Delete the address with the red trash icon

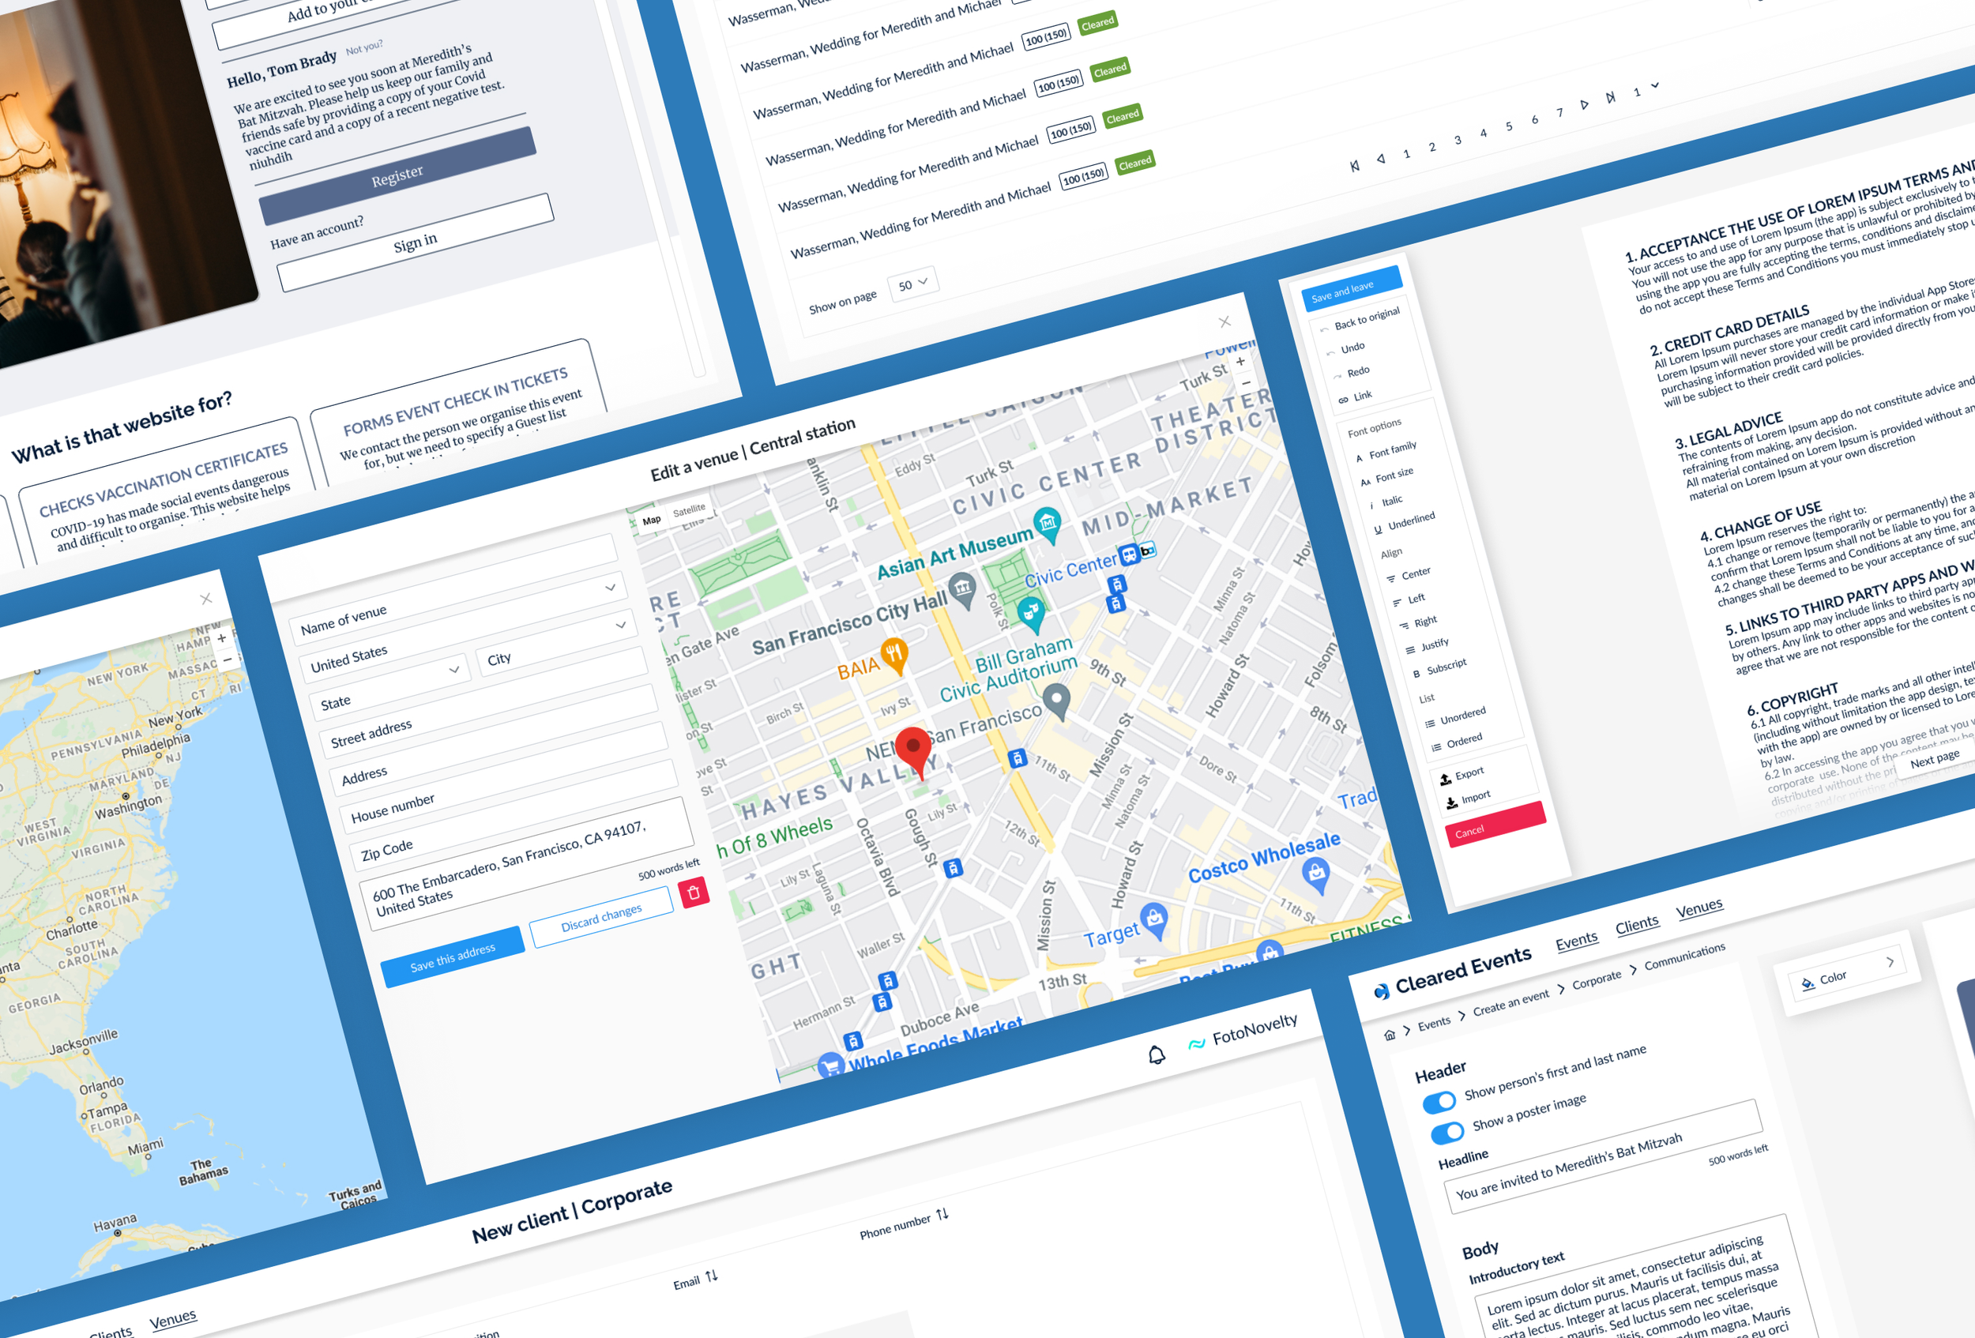click(694, 893)
